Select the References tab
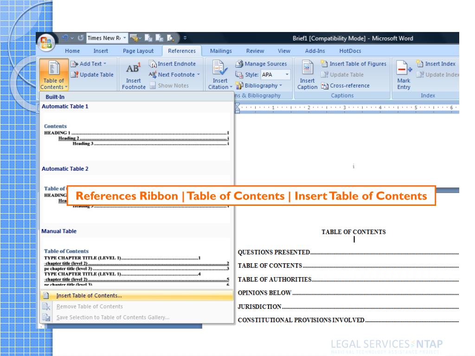The width and height of the screenshot is (475, 356). click(182, 51)
